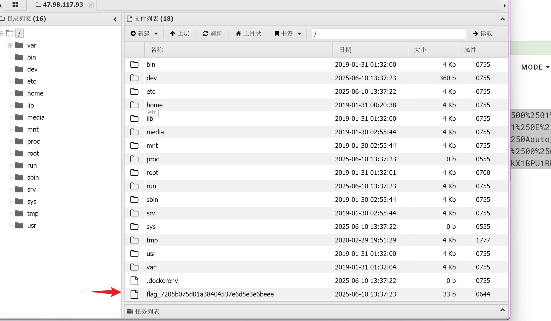Expand the task list panel
Viewport: 551px width, 321px height.
[x=502, y=310]
